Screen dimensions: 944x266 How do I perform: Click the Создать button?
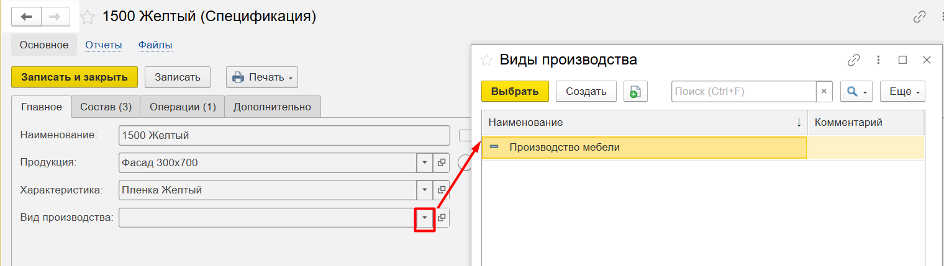(x=586, y=91)
